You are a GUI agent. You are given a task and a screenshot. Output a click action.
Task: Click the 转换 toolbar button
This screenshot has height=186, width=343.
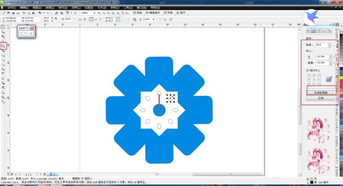[168, 13]
